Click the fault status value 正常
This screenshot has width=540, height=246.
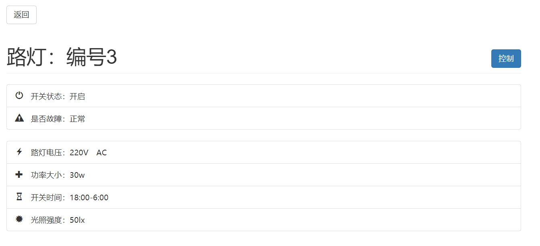point(77,119)
